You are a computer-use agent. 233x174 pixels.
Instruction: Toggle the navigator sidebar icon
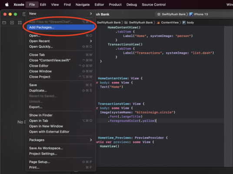pos(24,14)
